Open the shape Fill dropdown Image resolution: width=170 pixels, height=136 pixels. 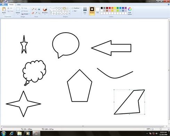pyautogui.click(x=75, y=11)
